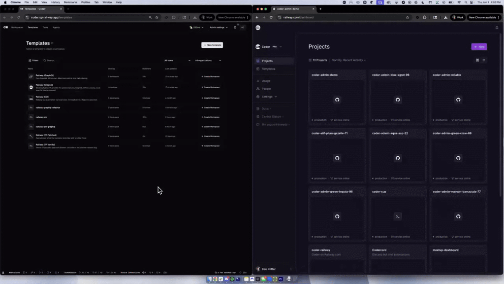Open People in Railway sidebar

pyautogui.click(x=274, y=89)
